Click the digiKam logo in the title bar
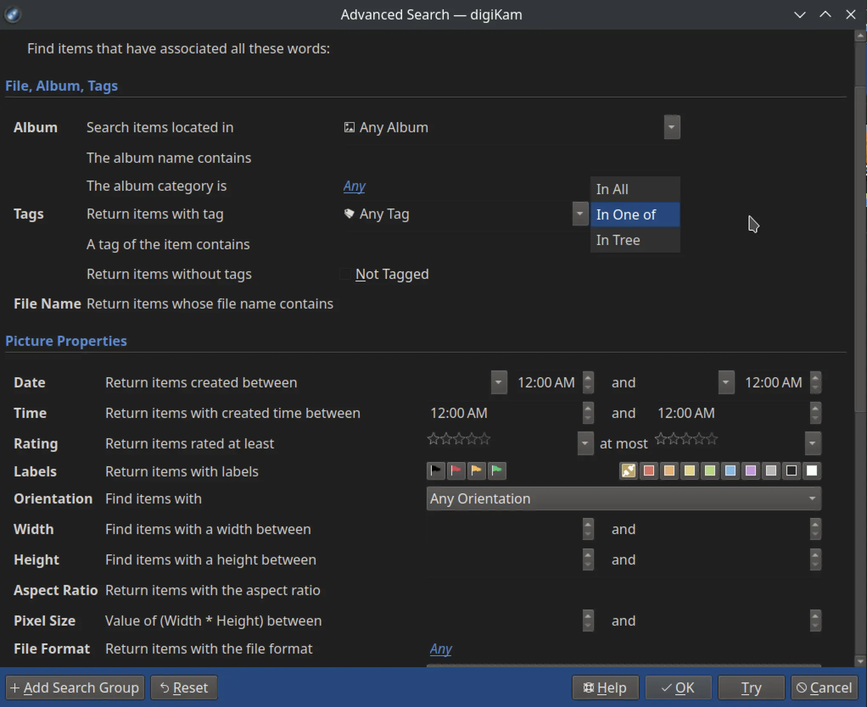 click(x=13, y=14)
